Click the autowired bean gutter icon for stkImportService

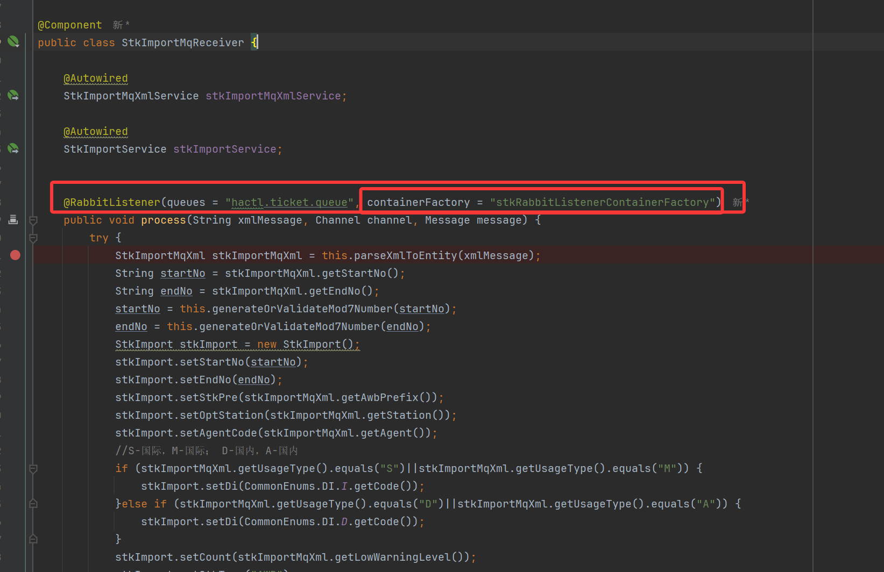tap(13, 148)
